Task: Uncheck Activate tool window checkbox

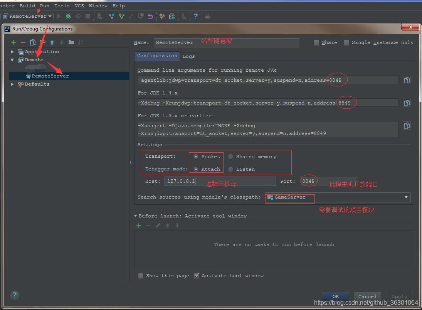Action: 197,276
